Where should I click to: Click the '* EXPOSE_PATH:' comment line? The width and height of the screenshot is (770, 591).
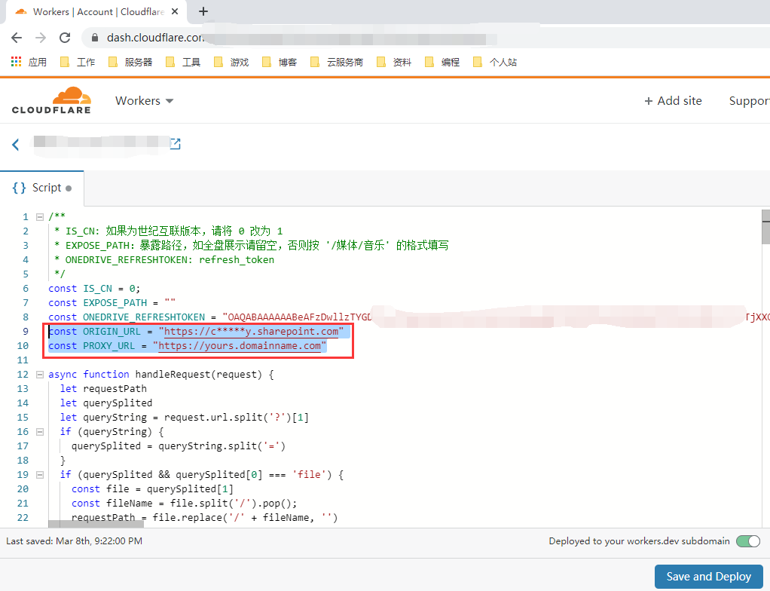point(251,245)
